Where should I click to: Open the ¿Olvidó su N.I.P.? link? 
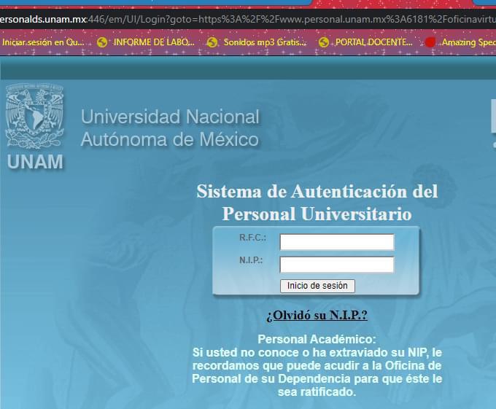[x=317, y=315]
